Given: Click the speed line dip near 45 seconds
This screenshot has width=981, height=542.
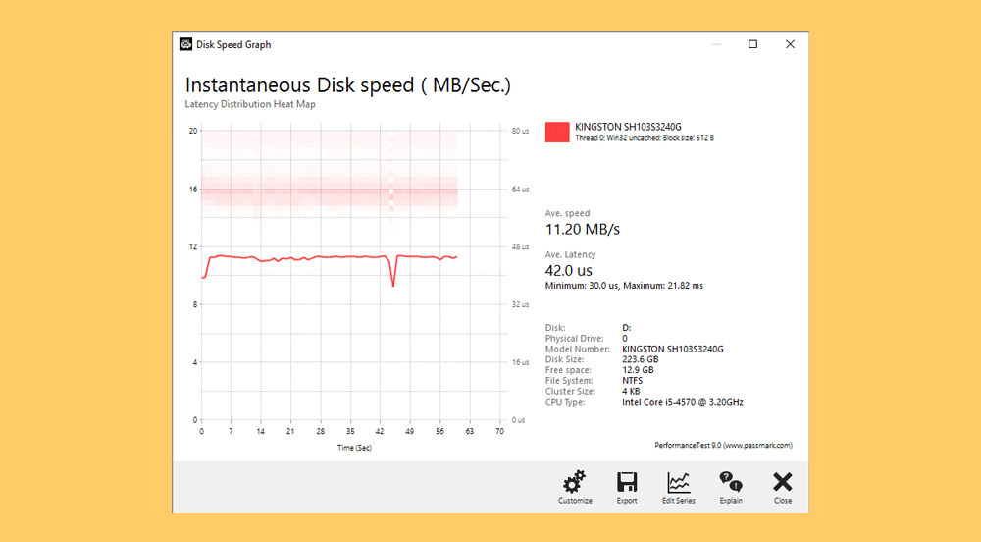Looking at the screenshot, I should (393, 284).
